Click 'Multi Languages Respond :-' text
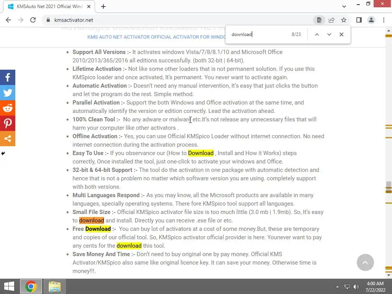Image resolution: width=392 pixels, height=294 pixels. 109,195
